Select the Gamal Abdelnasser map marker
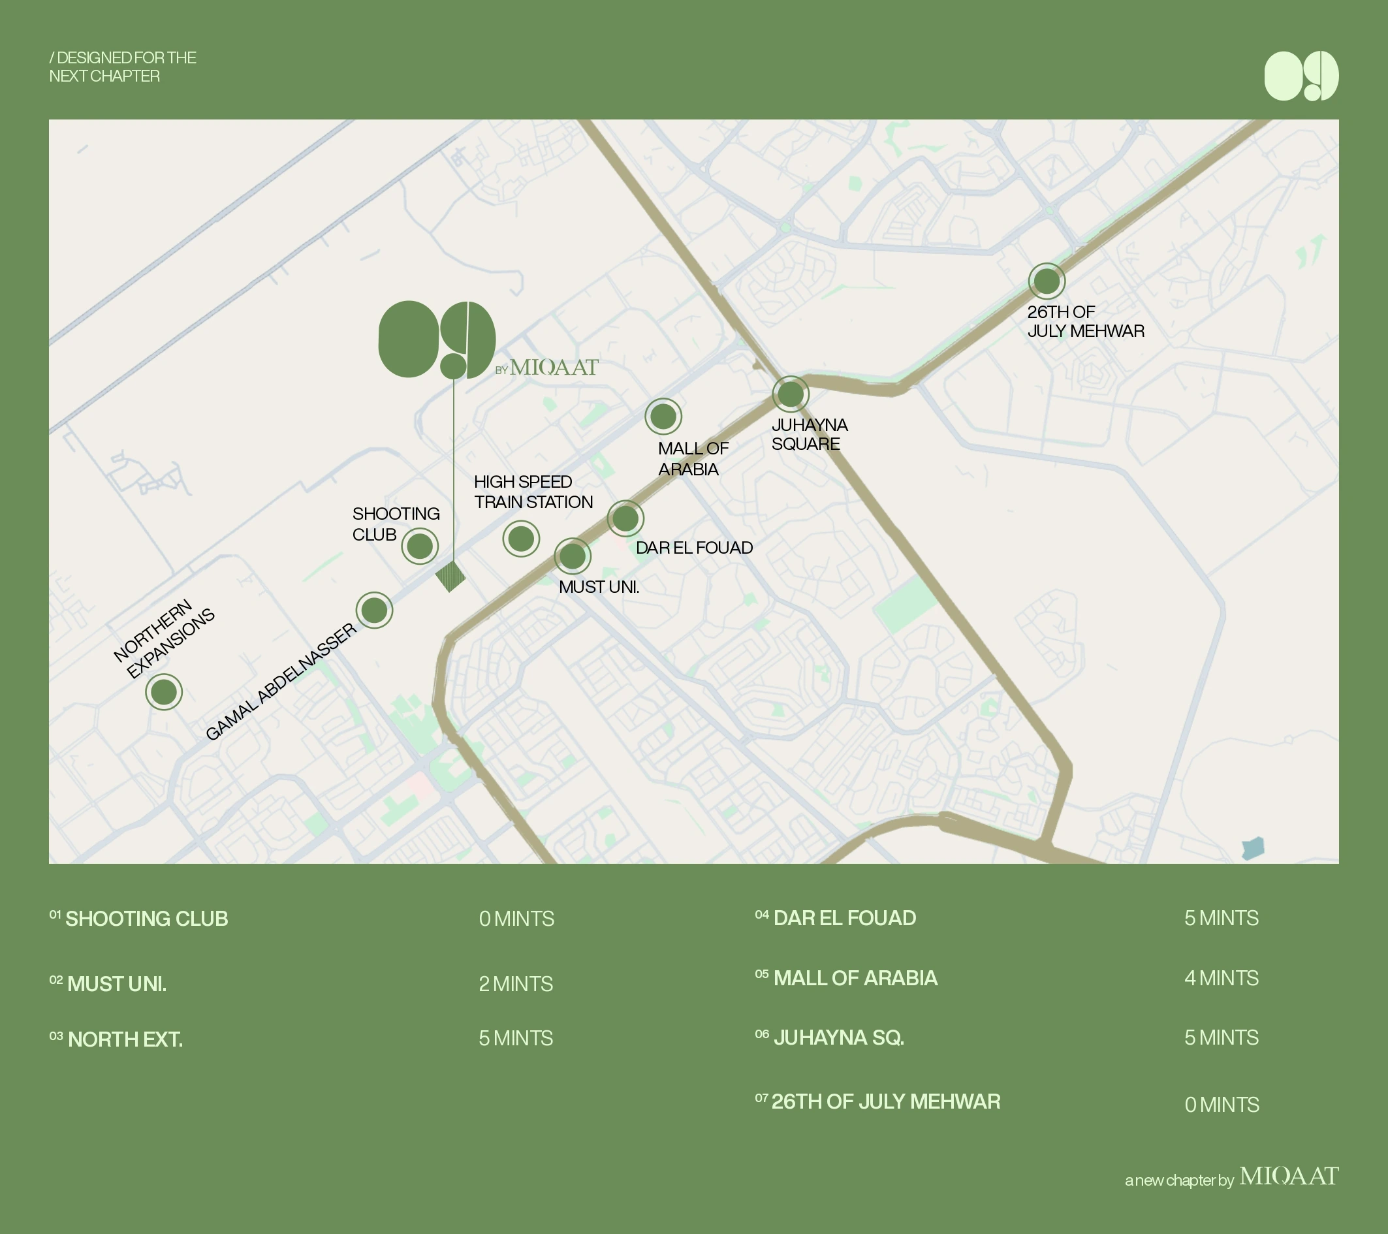Screen dimensions: 1388x1234 tap(374, 610)
